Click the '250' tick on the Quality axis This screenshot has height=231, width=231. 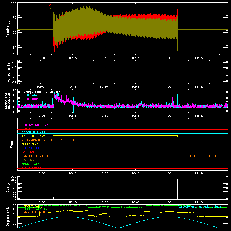click(14, 180)
